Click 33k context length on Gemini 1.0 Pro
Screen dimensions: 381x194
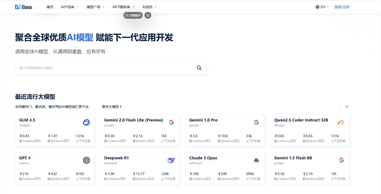coord(249,136)
